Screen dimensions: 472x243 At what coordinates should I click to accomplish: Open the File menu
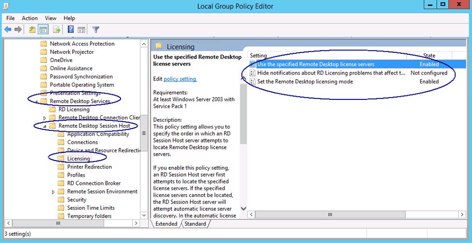click(11, 18)
